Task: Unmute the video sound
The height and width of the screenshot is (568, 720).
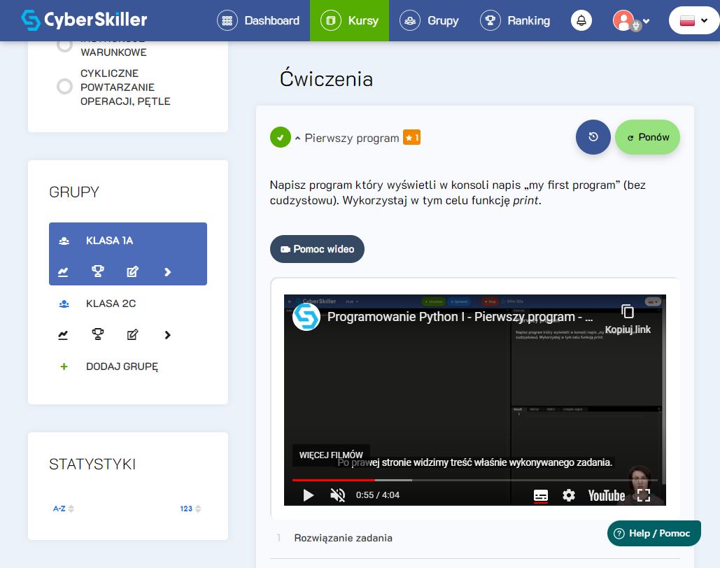Action: point(337,495)
